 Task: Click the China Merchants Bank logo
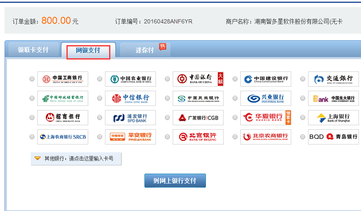63,117
